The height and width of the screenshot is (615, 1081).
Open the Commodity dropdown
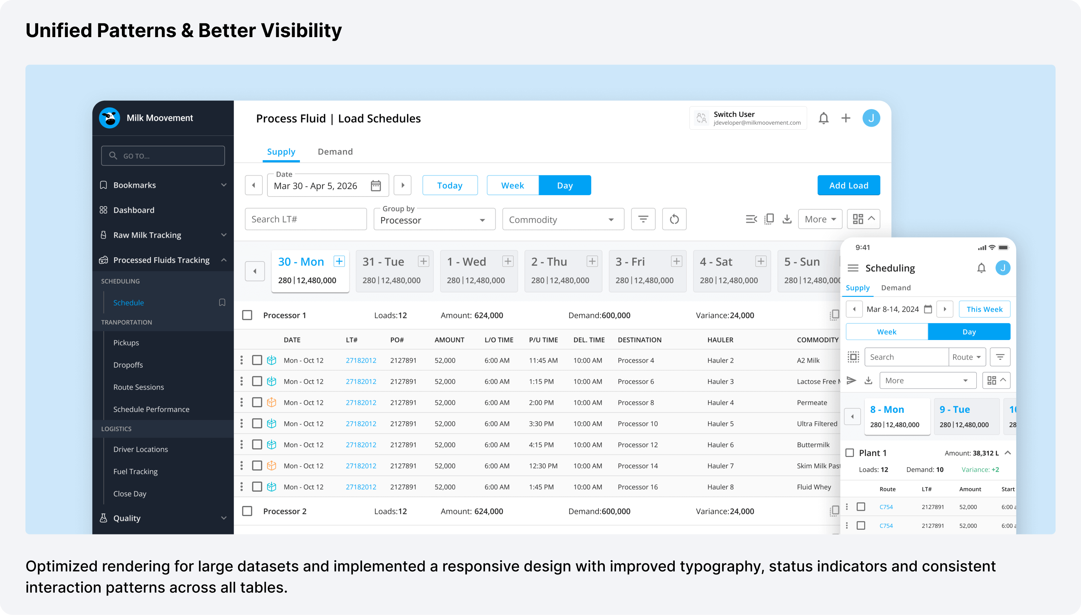tap(563, 219)
